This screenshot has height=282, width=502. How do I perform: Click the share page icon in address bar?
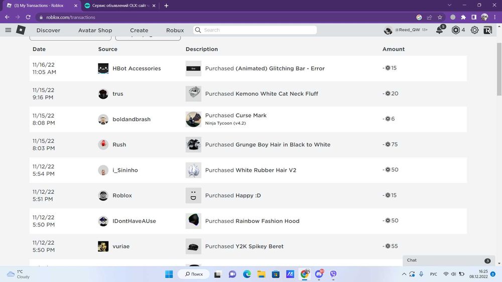point(429,17)
